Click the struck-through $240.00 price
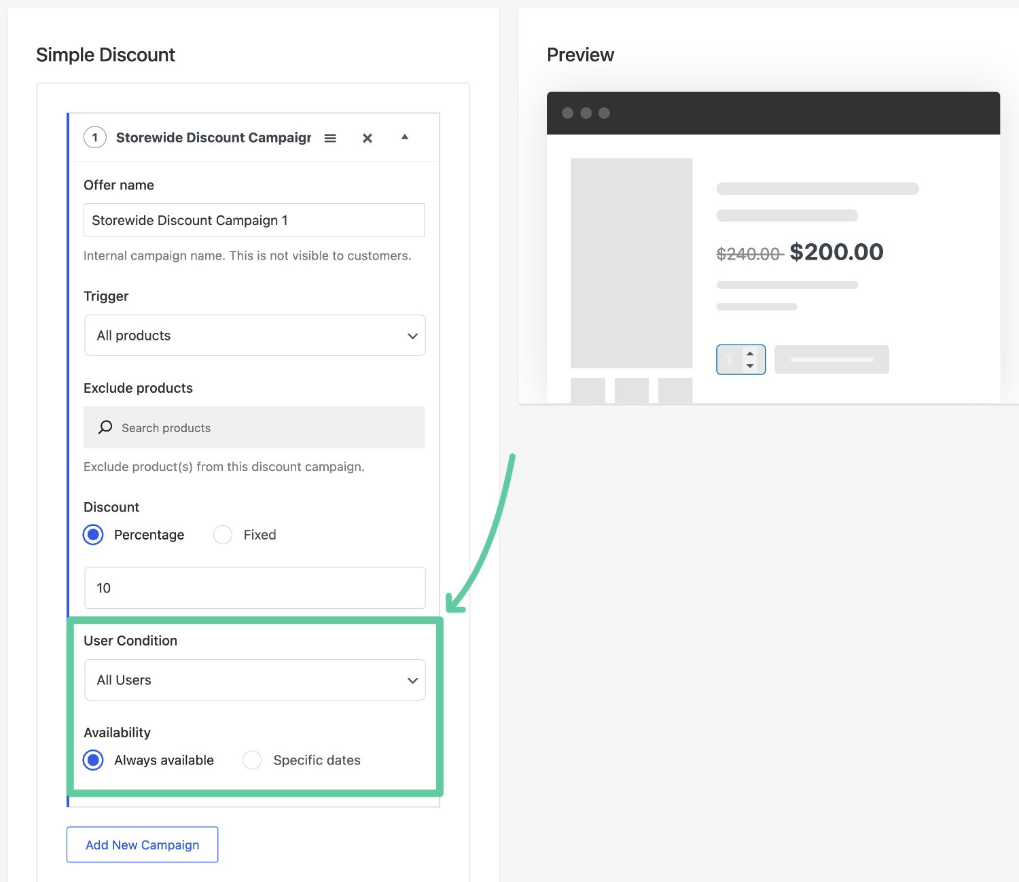The width and height of the screenshot is (1019, 882). [x=749, y=254]
